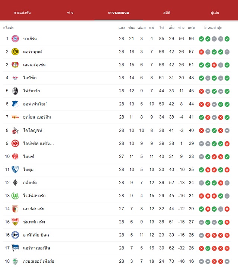238x268 pixels.
Task: Click the Hertha Berlin flag logo
Action: coord(15,248)
